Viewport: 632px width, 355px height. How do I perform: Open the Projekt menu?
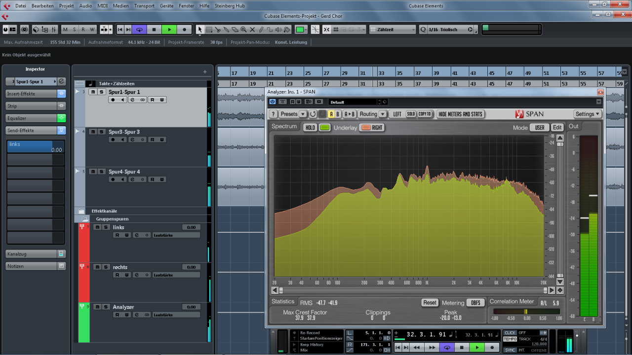click(67, 6)
